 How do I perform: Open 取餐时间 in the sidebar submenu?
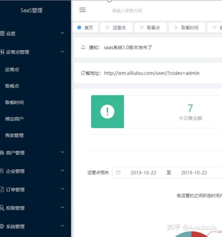[14, 103]
